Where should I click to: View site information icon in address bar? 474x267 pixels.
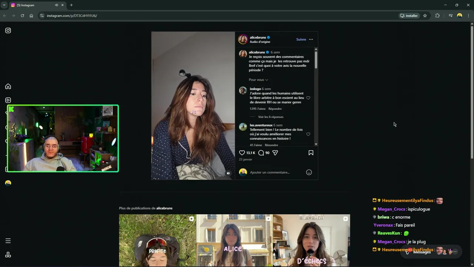point(42,16)
